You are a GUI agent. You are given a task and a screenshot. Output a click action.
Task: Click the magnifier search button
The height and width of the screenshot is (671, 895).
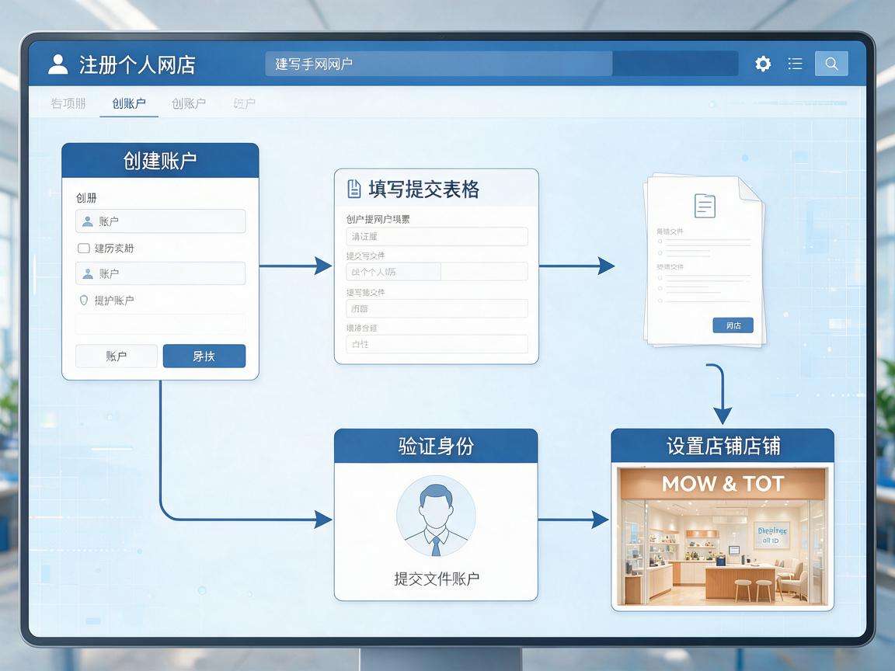(x=831, y=64)
